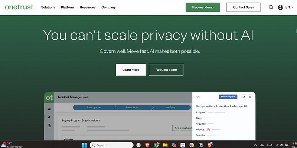This screenshot has height=148, width=297.
Task: Click 'Notify the Data Protection Authority - FR' heading
Action: point(221,106)
